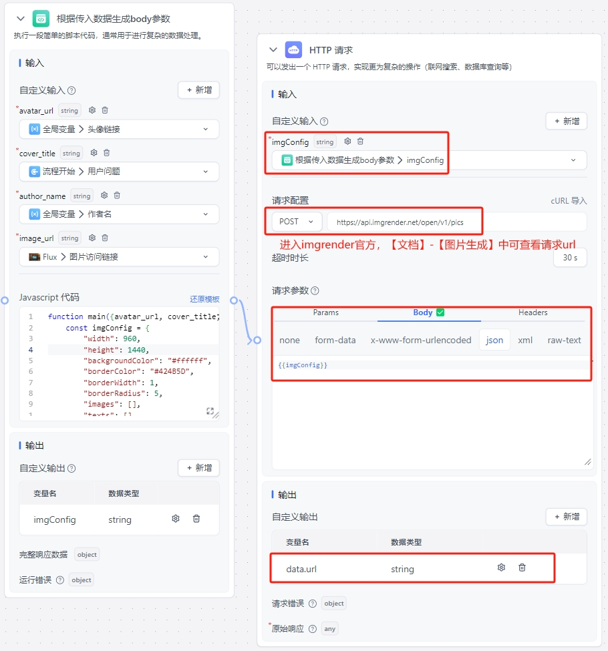The width and height of the screenshot is (608, 651).
Task: Click the green code node icon
Action: click(41, 19)
